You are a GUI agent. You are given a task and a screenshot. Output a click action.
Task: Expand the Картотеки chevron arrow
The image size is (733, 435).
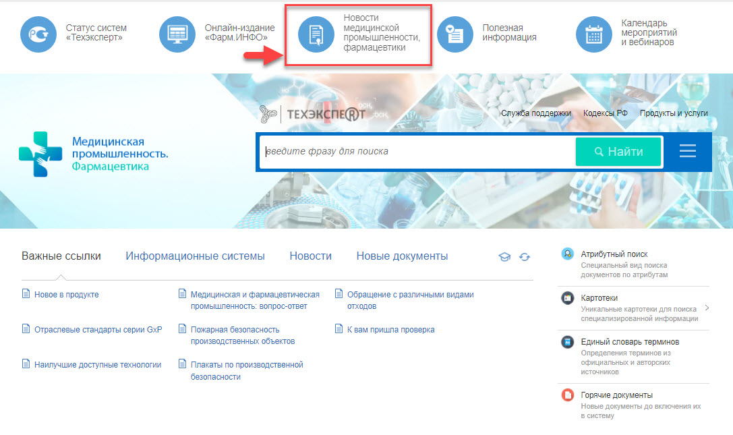coord(705,308)
